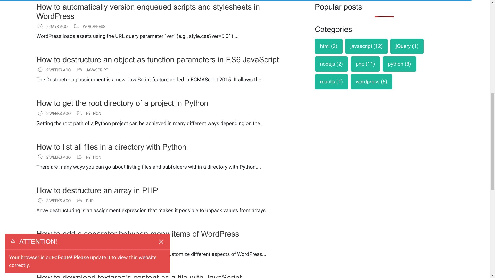Dismiss the browser out-of-date attention alert
Viewport: 495px width, 278px height.
click(x=161, y=242)
